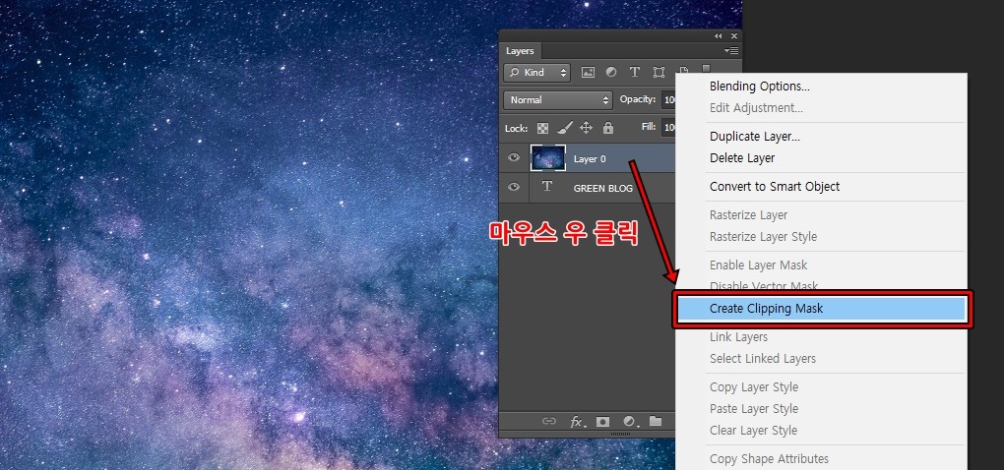
Task: Create a new group folder icon
Action: [x=655, y=421]
